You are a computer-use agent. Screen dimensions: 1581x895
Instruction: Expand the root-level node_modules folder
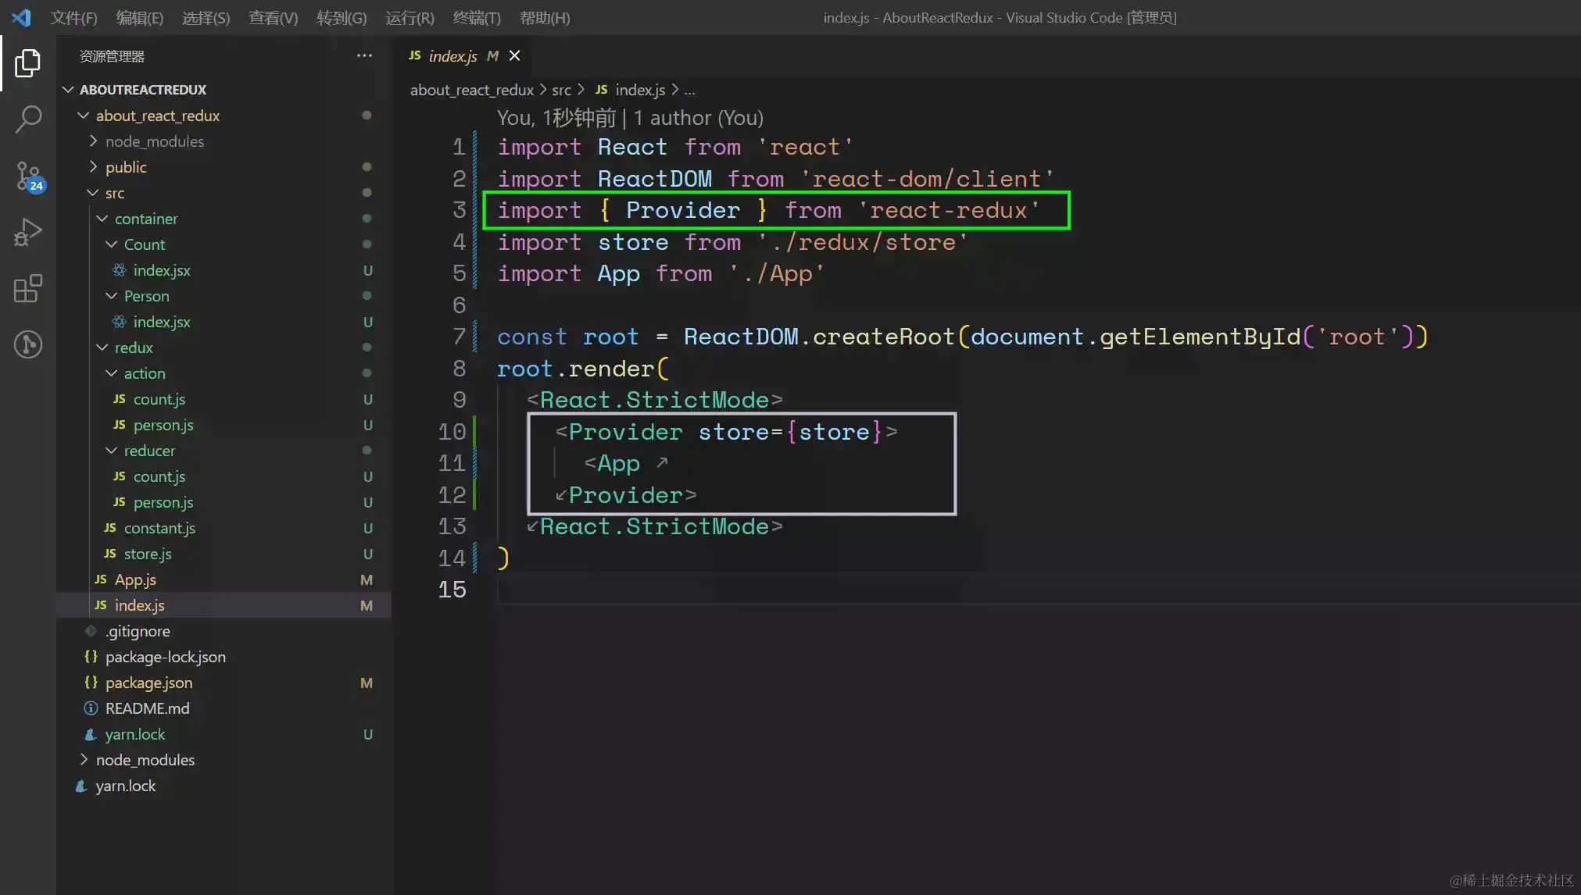[84, 760]
